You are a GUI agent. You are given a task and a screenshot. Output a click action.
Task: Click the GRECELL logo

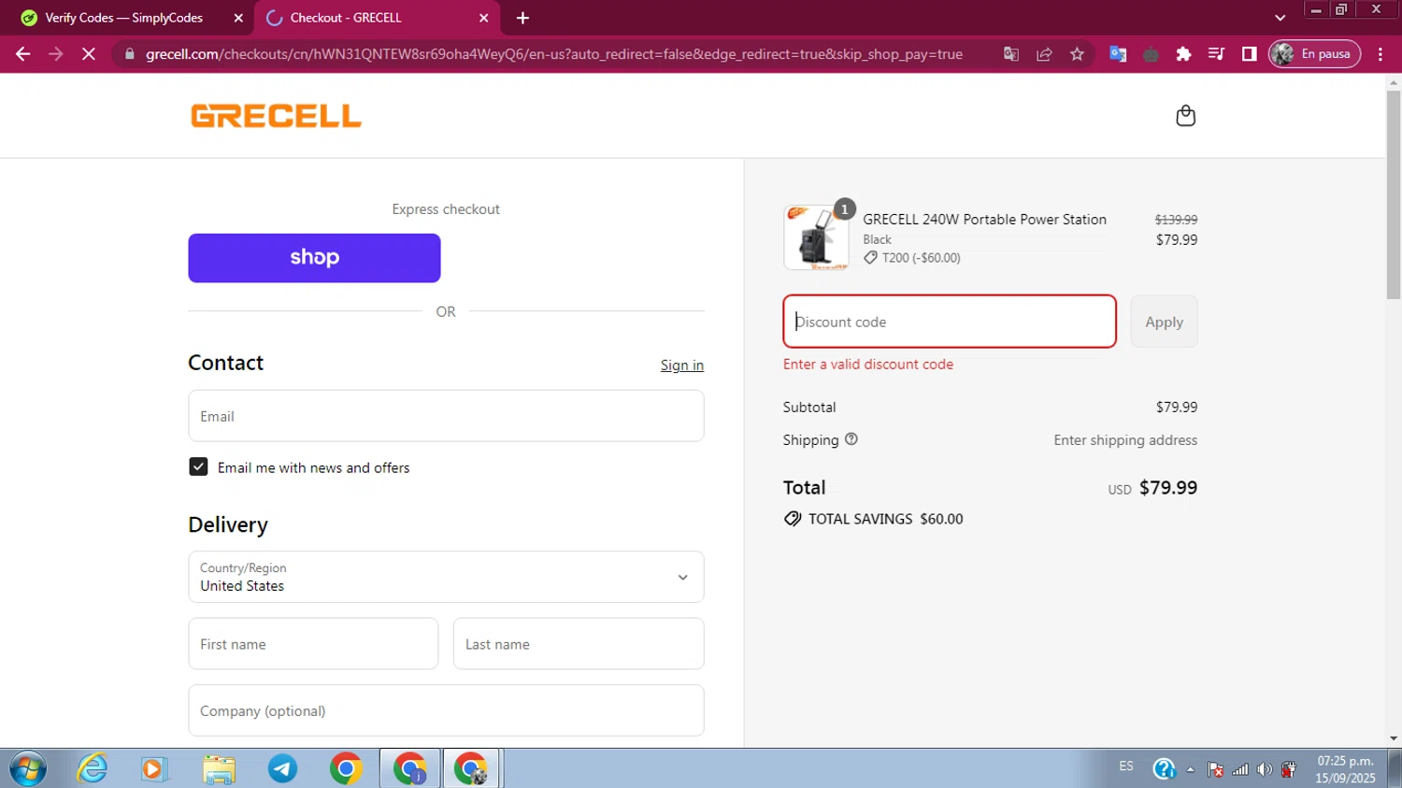(276, 116)
